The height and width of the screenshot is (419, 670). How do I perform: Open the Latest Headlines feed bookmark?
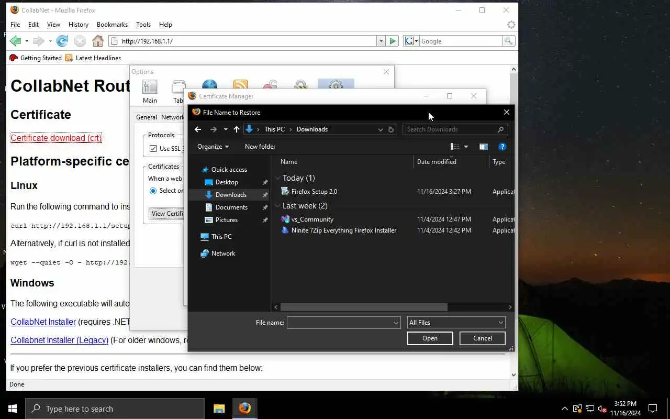[x=93, y=58]
